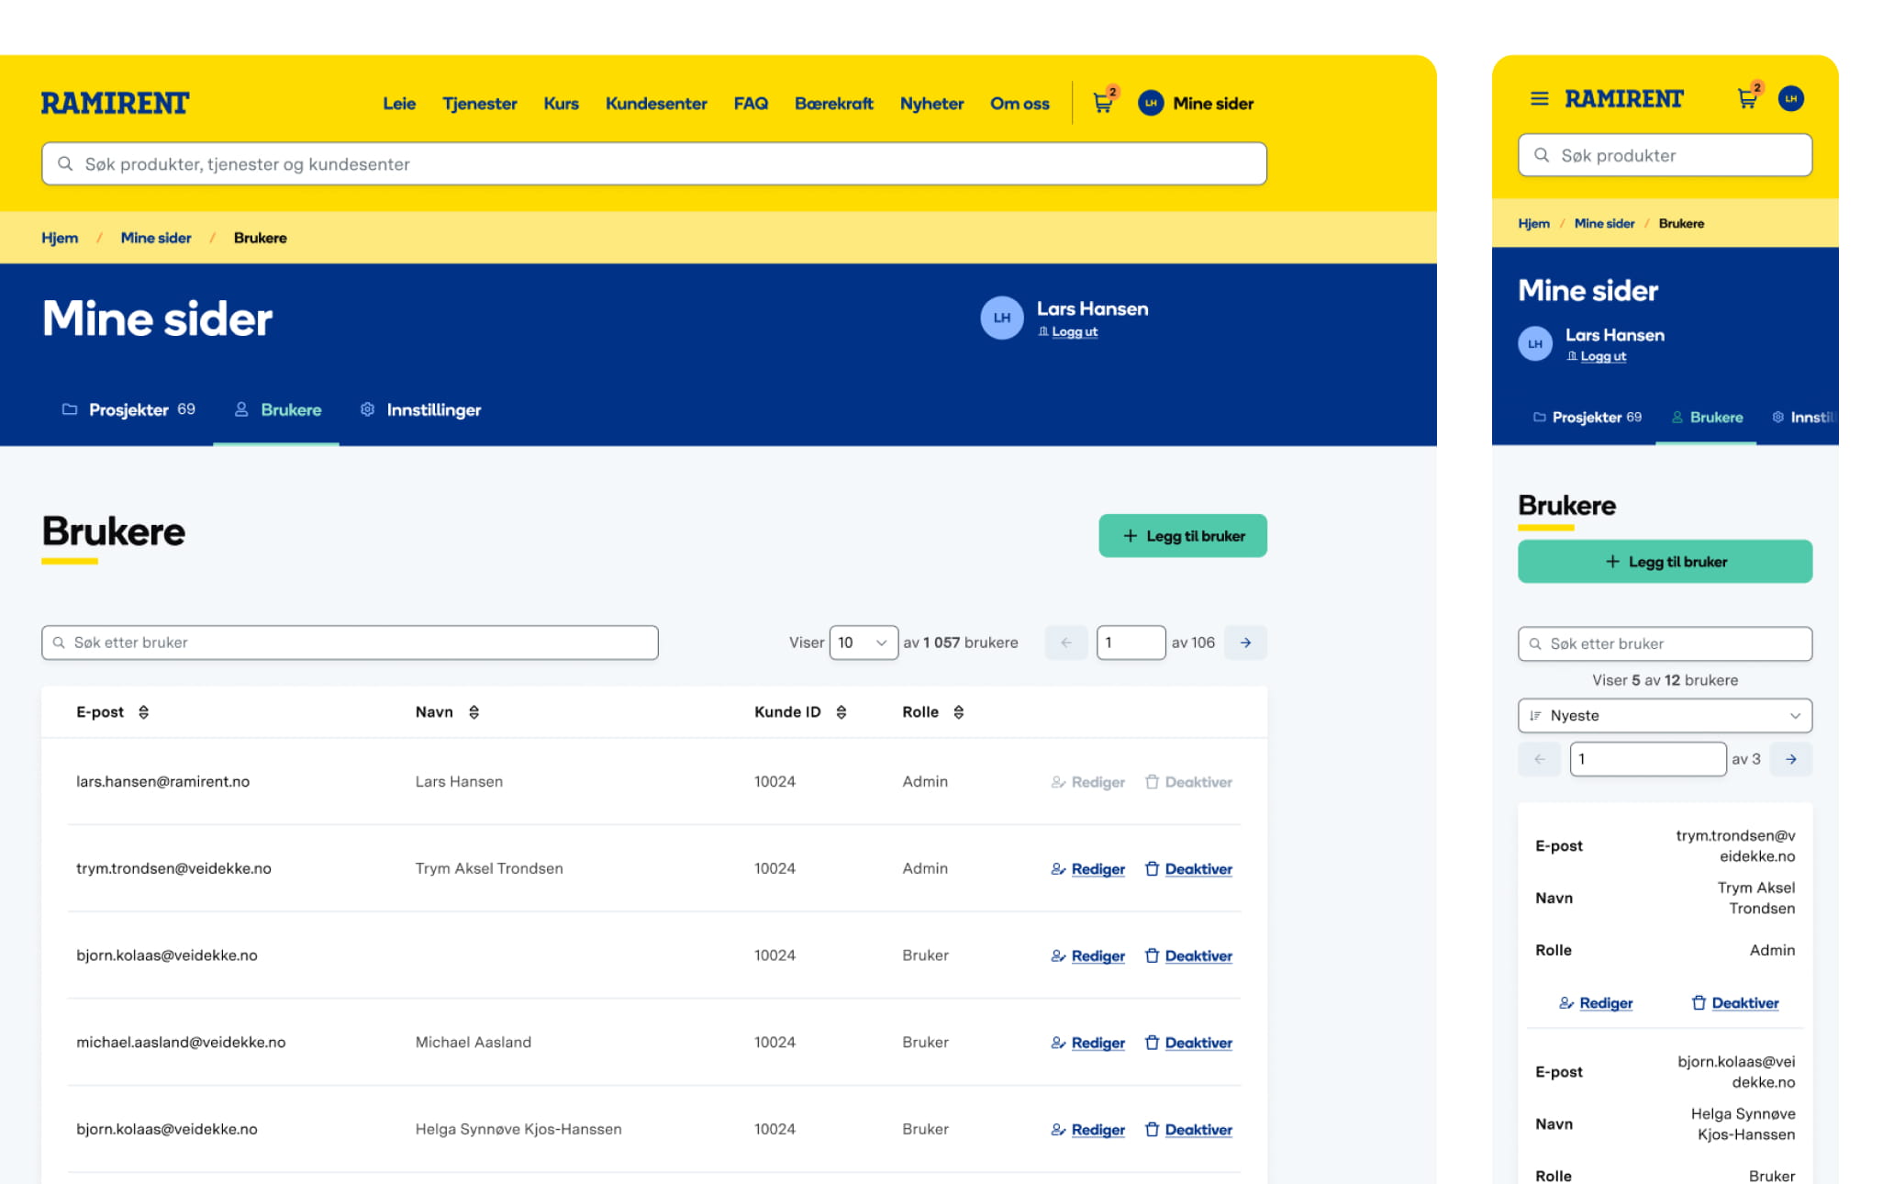This screenshot has width=1894, height=1184.
Task: Open Kundesenter in top navigation
Action: click(656, 104)
